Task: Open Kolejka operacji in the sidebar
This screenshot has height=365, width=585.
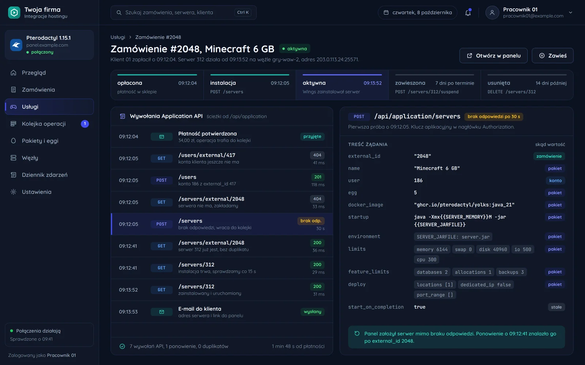Action: [x=49, y=124]
